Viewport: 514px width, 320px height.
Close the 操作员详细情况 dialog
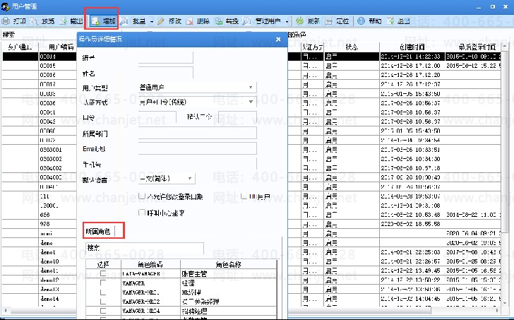(278, 40)
